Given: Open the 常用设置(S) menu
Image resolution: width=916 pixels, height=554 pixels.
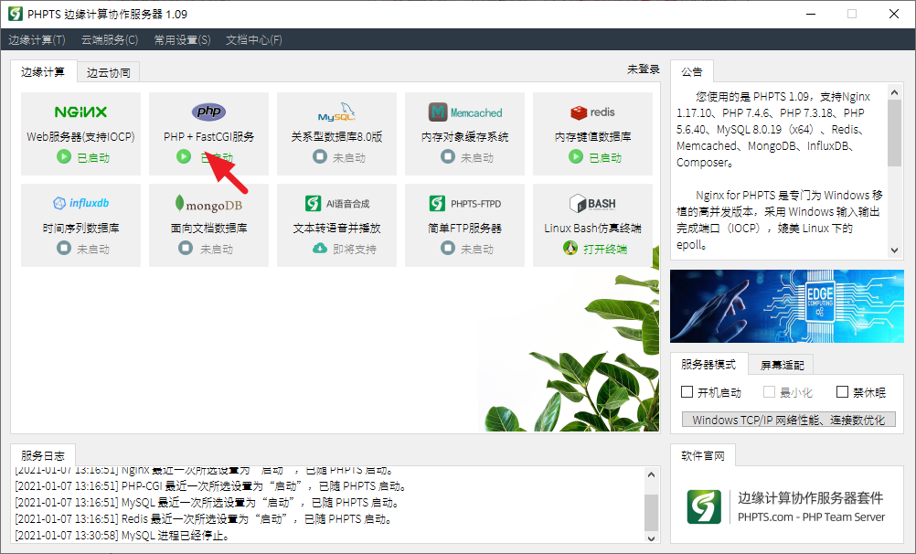Looking at the screenshot, I should click(182, 39).
